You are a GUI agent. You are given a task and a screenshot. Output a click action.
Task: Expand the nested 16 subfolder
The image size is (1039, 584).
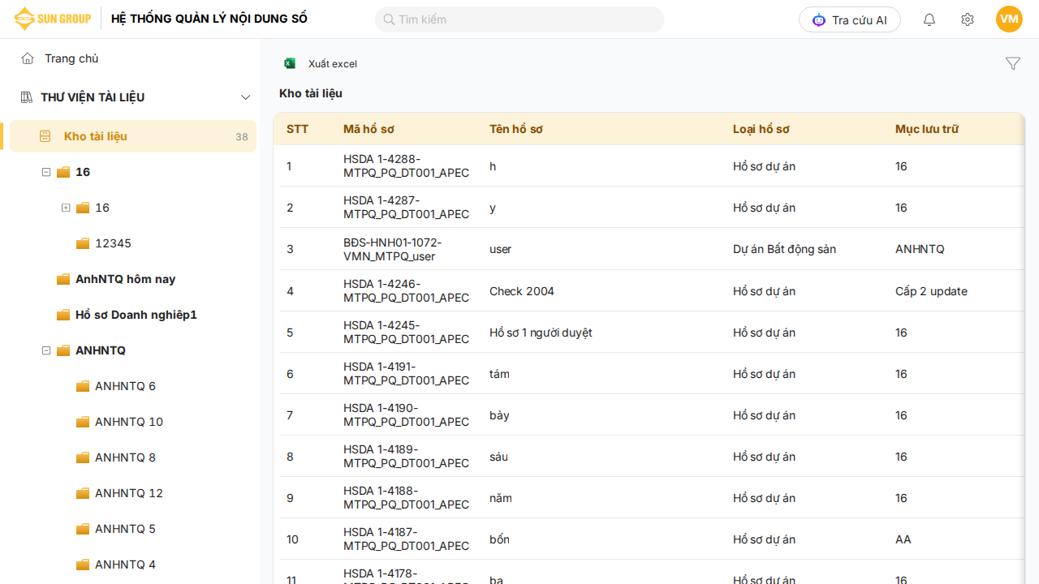click(x=66, y=208)
